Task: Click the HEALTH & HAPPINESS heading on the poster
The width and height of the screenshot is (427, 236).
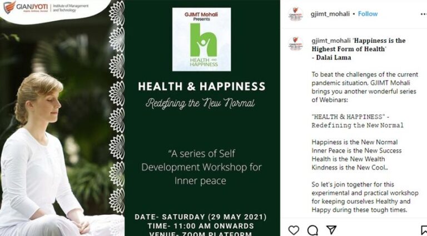Action: coord(201,87)
